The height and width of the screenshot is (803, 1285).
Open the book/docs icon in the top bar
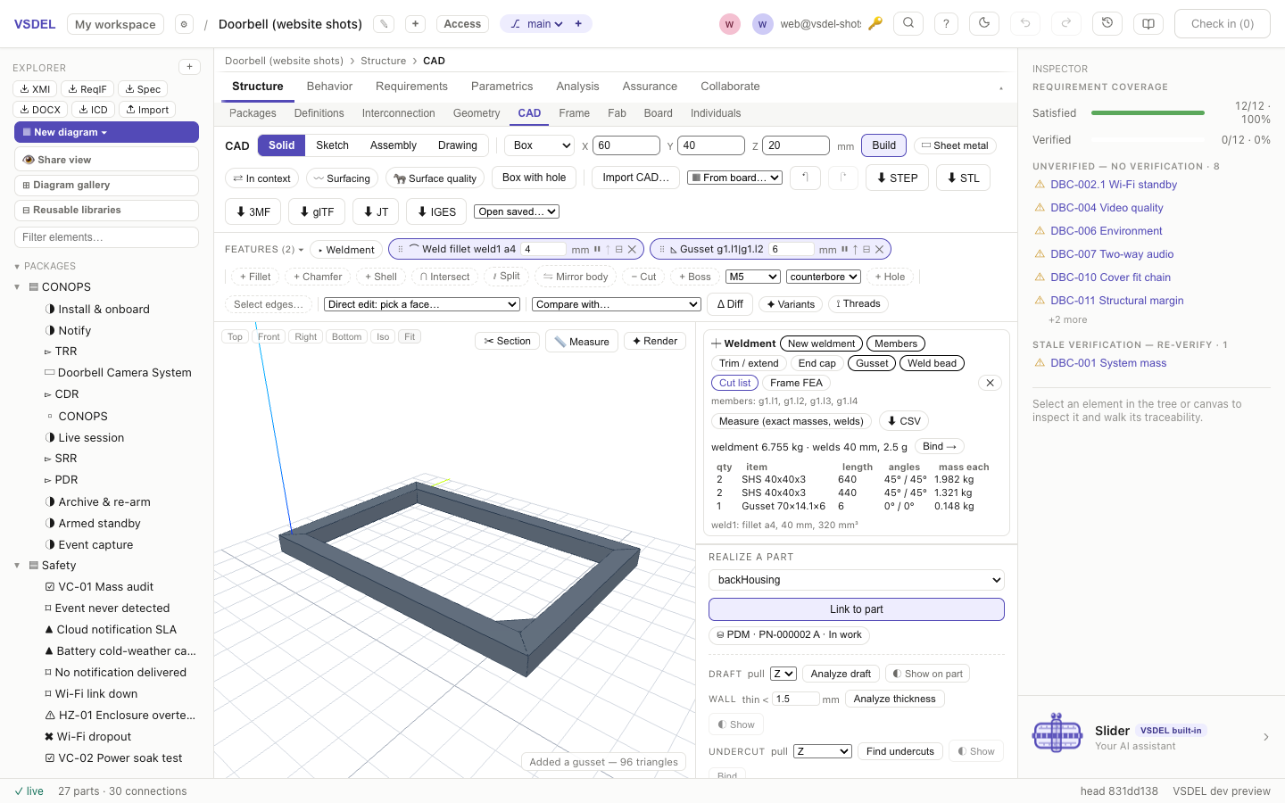coord(1148,24)
